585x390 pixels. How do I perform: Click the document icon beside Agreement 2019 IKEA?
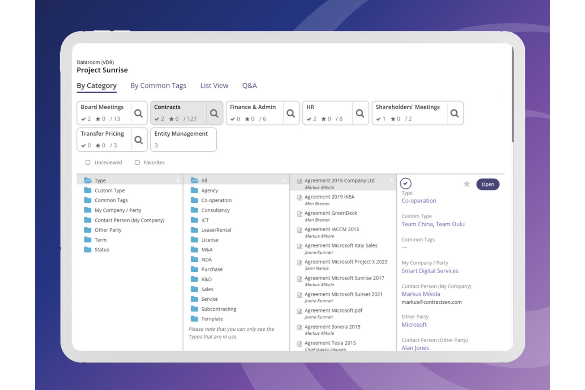point(300,197)
